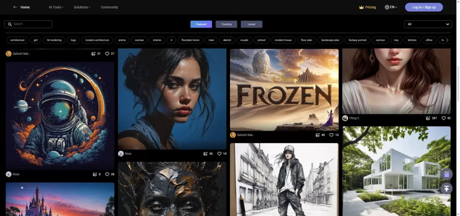The height and width of the screenshot is (216, 460).
Task: Select the floorplan home tag
Action: coord(190,40)
